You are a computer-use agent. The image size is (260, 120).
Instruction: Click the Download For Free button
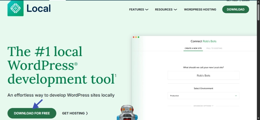coord(32,113)
